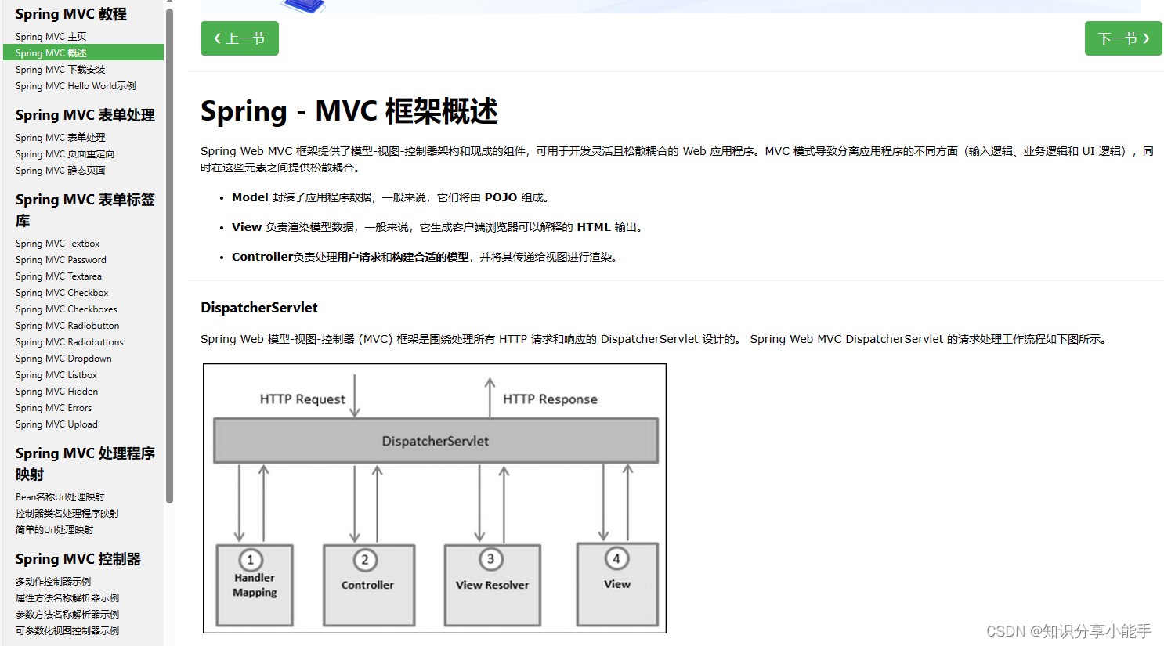Open 属性方法名称解析器示例 link
The image size is (1164, 646).
pyautogui.click(x=67, y=598)
